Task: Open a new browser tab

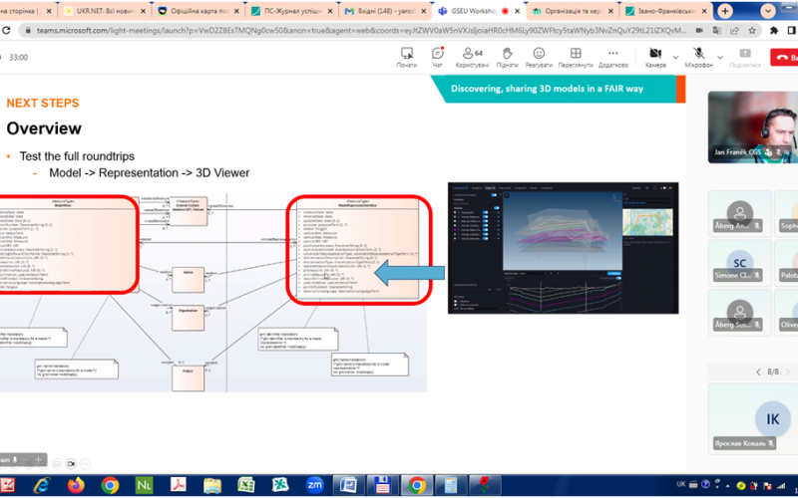Action: (x=725, y=11)
